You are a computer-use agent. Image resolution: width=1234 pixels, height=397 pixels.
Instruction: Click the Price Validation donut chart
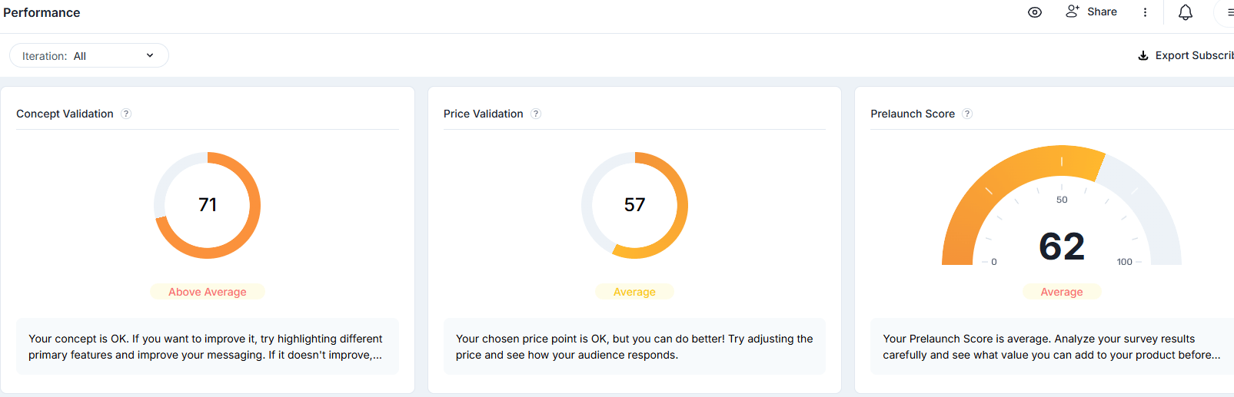click(634, 205)
